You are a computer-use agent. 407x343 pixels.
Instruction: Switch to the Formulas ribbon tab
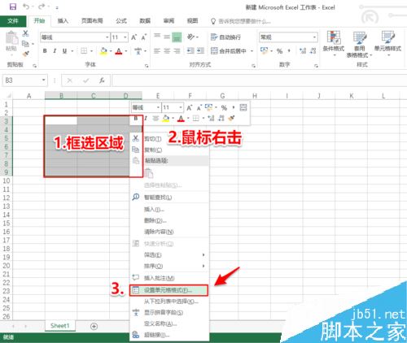[x=121, y=21]
